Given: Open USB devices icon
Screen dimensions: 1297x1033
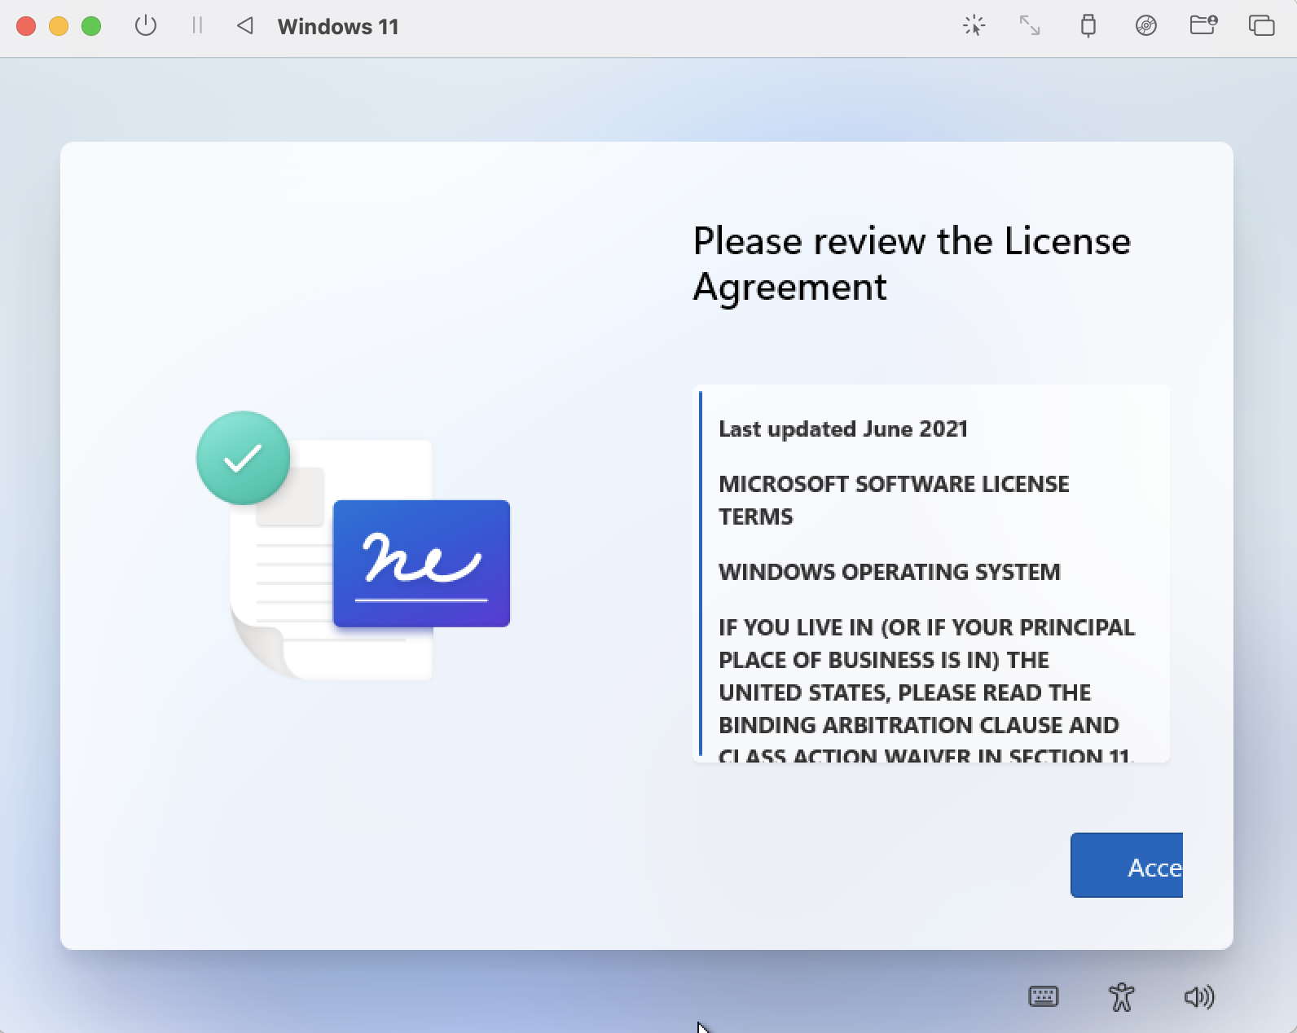Looking at the screenshot, I should (1088, 26).
